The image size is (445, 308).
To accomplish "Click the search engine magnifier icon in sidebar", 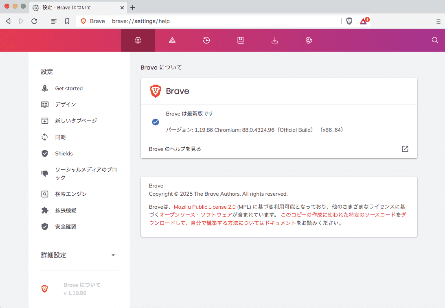I will pyautogui.click(x=45, y=194).
